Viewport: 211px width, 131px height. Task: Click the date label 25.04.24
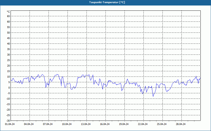[x=162, y=124]
